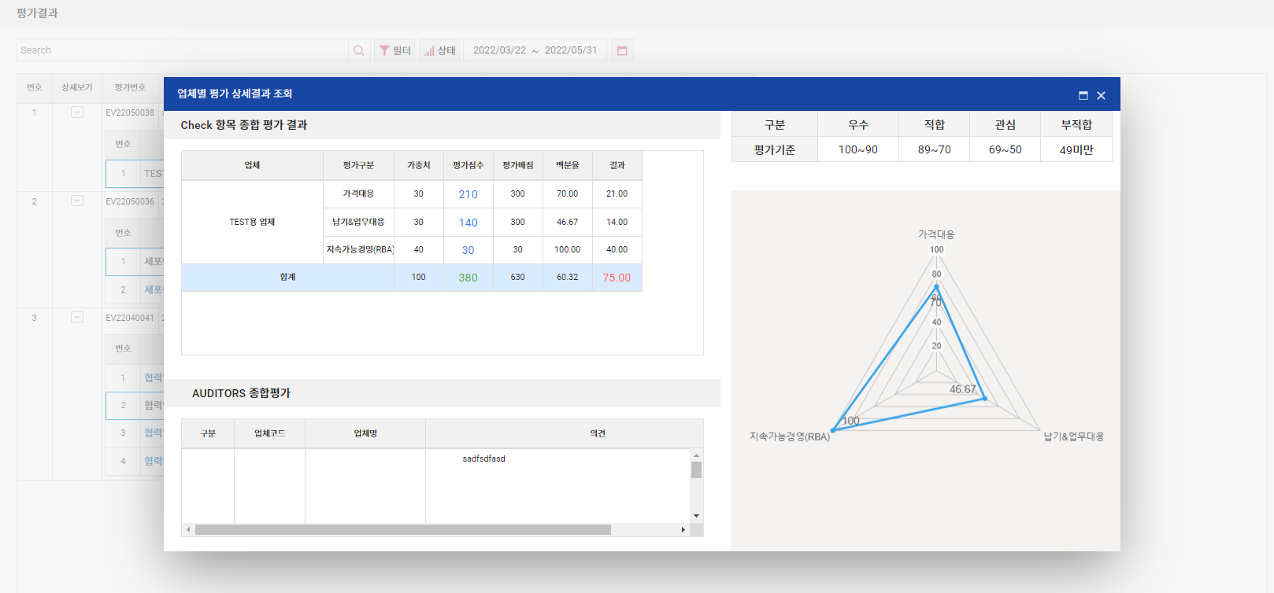Click the 100~90 criteria cell
Image resolution: width=1274 pixels, height=593 pixels.
pyautogui.click(x=858, y=149)
